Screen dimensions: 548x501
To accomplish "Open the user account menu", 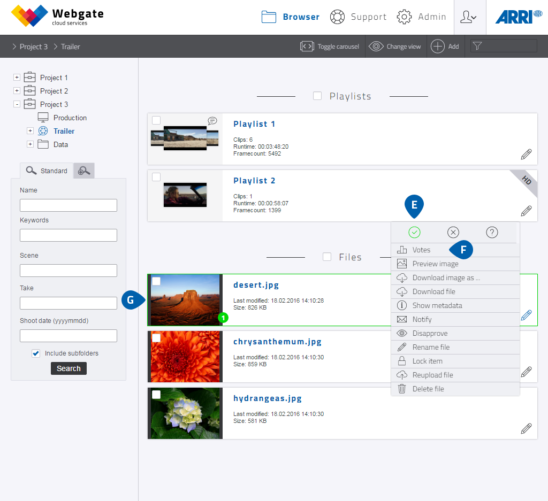I will coord(468,17).
